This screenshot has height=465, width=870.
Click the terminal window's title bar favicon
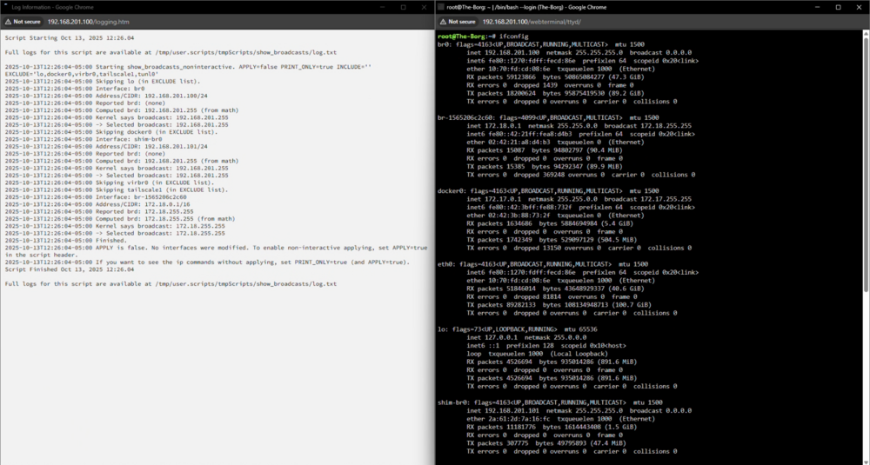[440, 7]
